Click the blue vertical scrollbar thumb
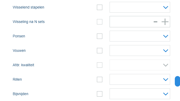The width and height of the screenshot is (180, 101). point(177,81)
